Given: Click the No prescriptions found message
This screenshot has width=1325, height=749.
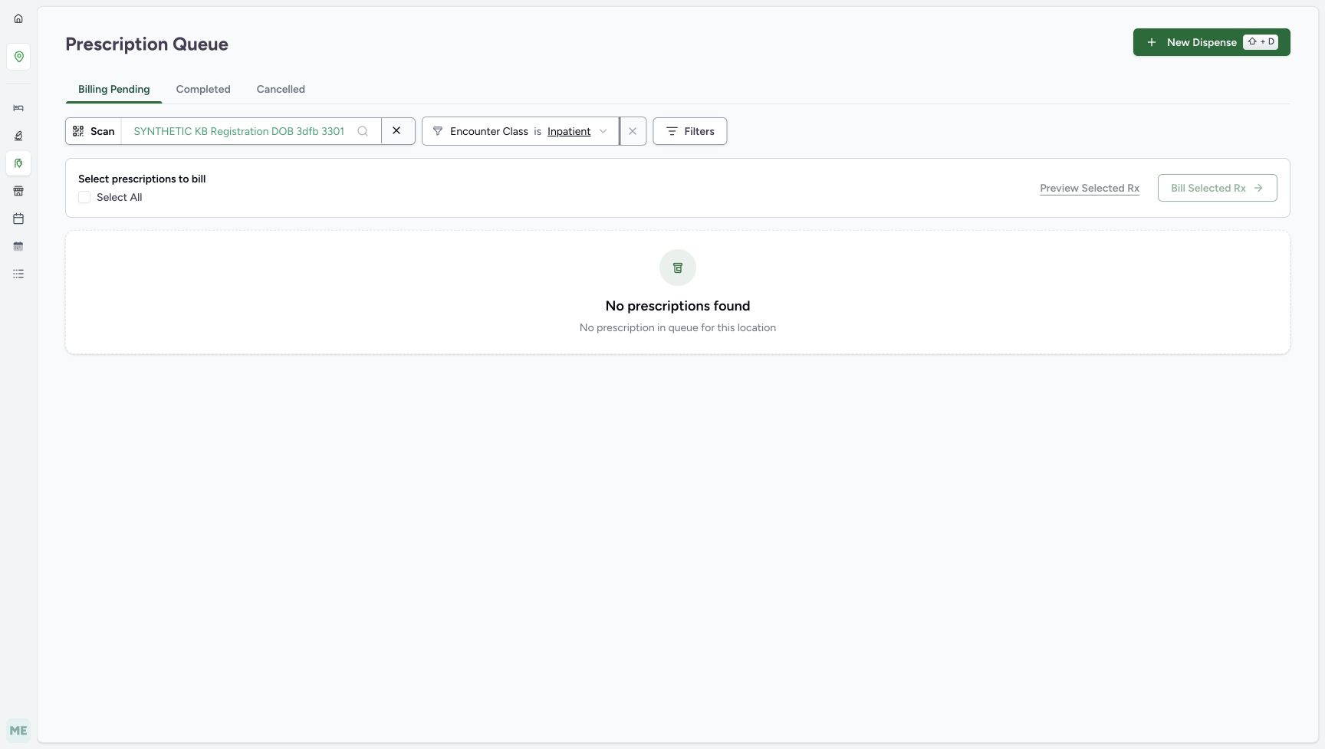Looking at the screenshot, I should [x=678, y=306].
